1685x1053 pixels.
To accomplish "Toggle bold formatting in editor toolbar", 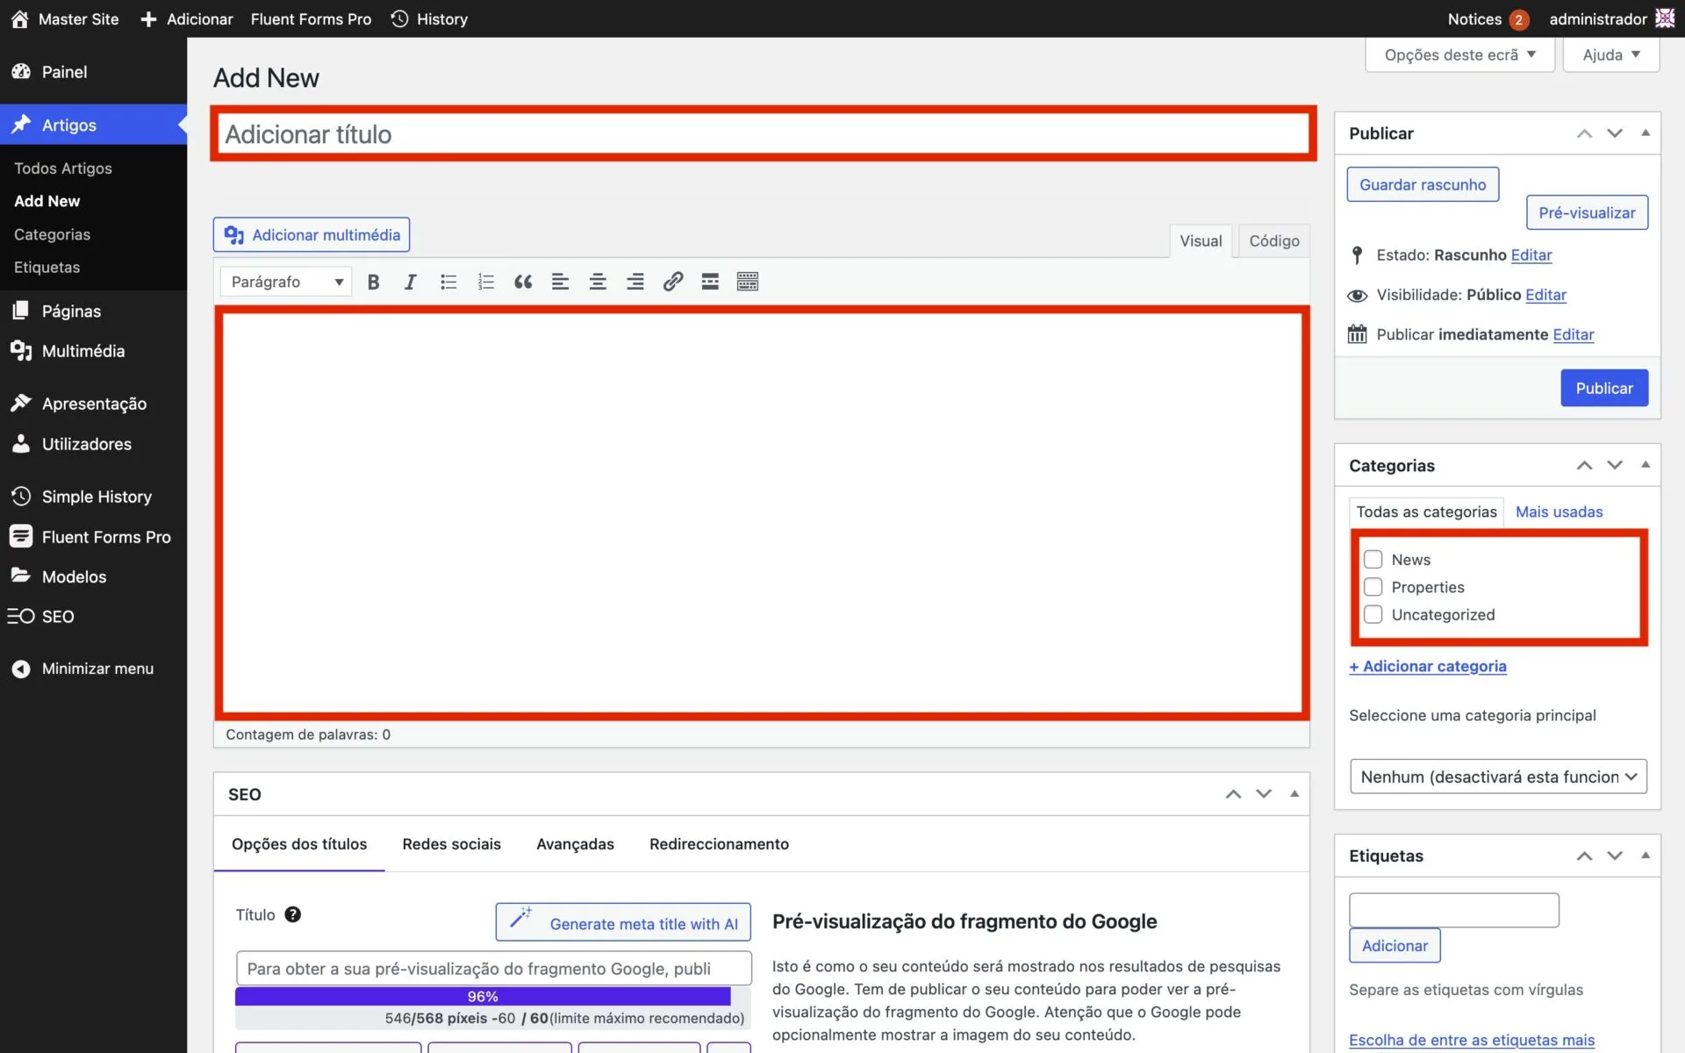I will point(373,282).
